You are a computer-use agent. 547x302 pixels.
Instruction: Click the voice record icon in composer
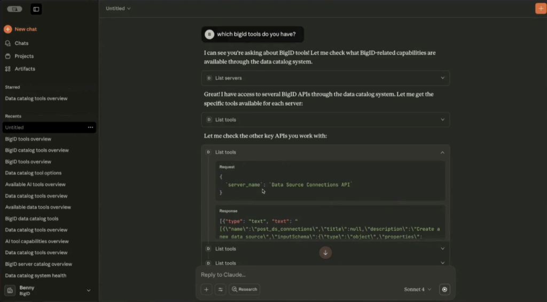444,289
